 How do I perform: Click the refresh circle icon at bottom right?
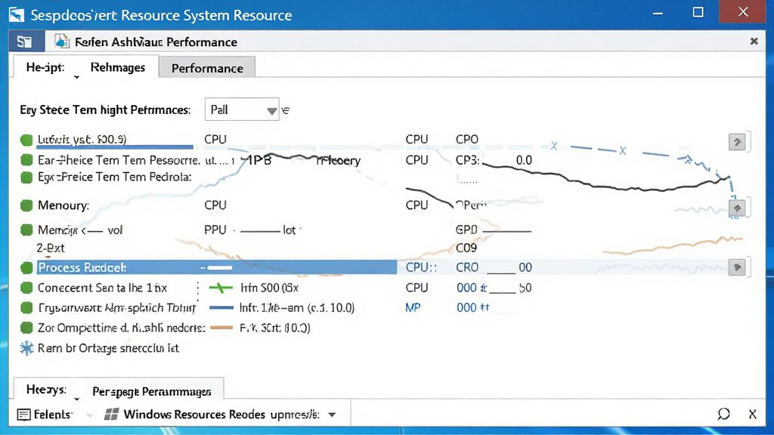[x=723, y=414]
